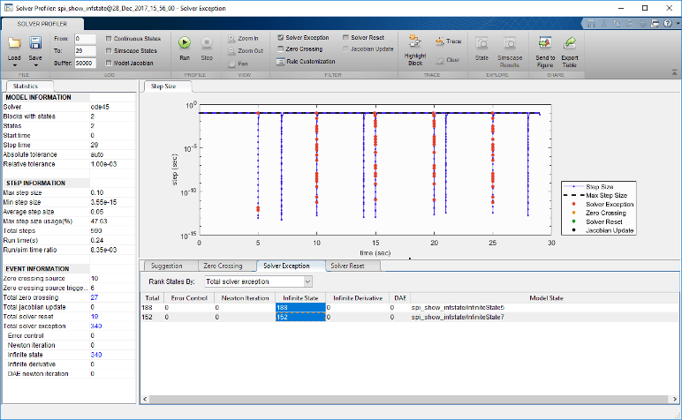This screenshot has width=682, height=420.
Task: Switch to the Suggestion tab
Action: [167, 265]
